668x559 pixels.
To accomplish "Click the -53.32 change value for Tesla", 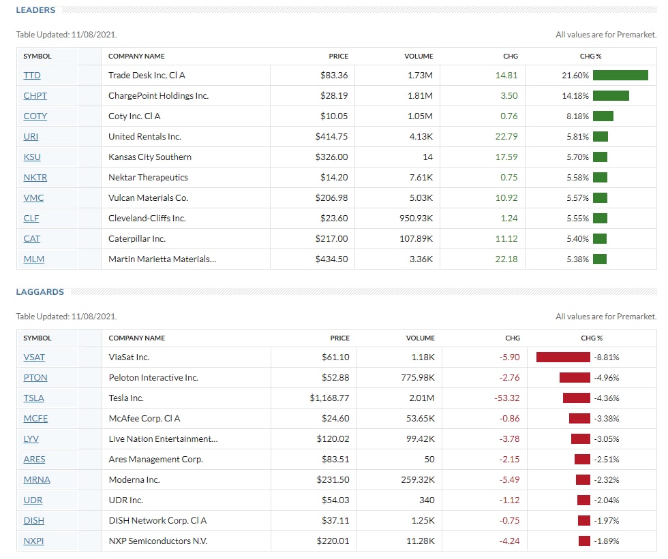I will coord(507,398).
